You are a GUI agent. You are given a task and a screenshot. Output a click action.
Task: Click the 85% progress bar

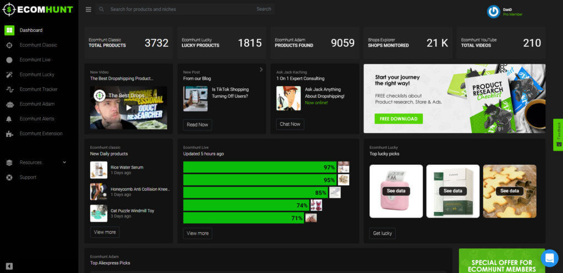pos(256,193)
